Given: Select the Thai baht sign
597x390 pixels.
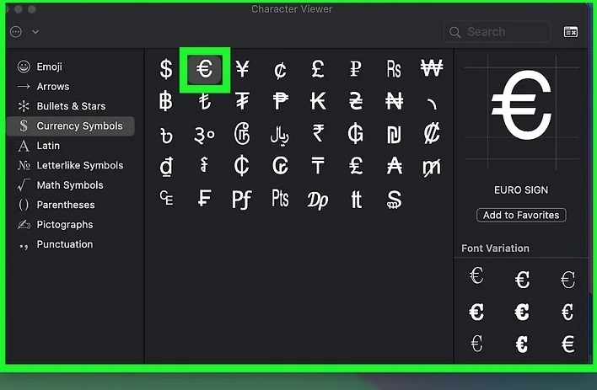Looking at the screenshot, I should tap(166, 102).
